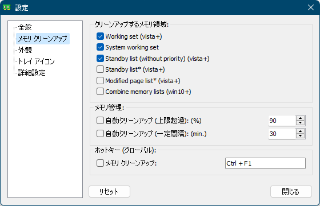Enable the Standby list* (vista+) checkbox

100,69
